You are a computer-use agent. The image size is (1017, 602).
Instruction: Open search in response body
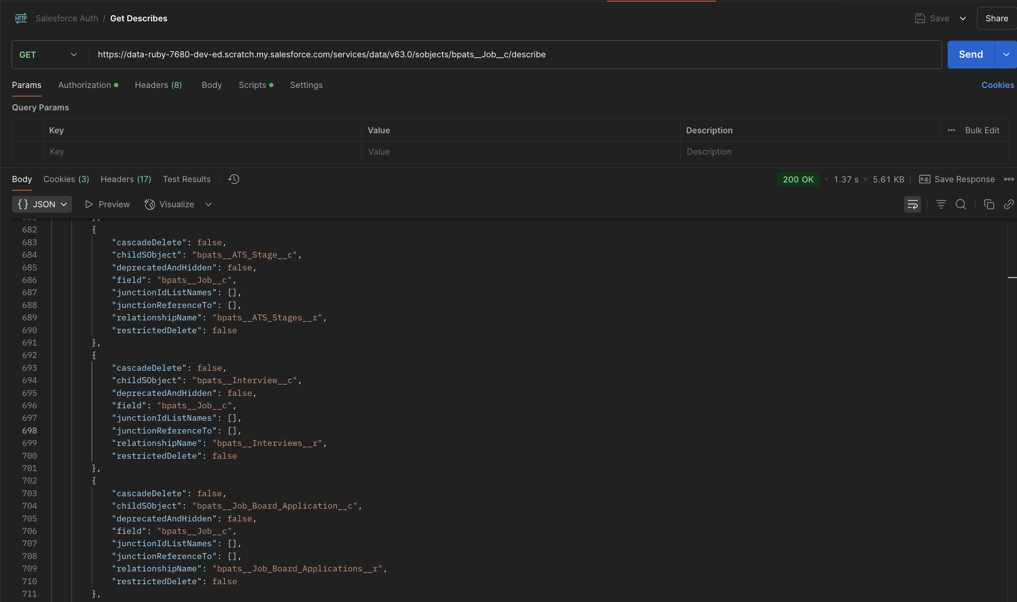(x=960, y=205)
